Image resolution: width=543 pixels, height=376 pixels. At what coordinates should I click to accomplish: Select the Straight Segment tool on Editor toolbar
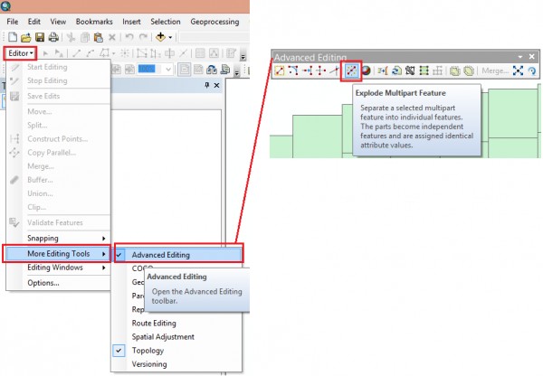[77, 53]
